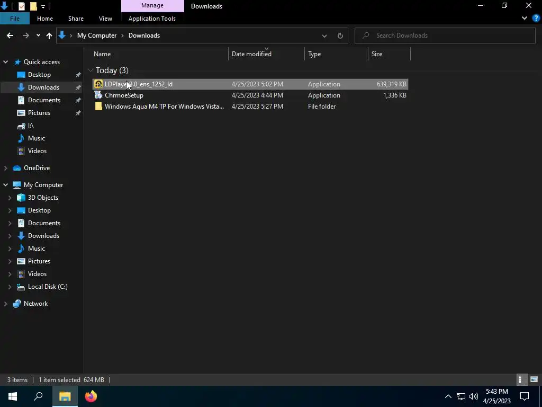The image size is (542, 407).
Task: Open the Share ribbon tab
Action: [x=76, y=19]
